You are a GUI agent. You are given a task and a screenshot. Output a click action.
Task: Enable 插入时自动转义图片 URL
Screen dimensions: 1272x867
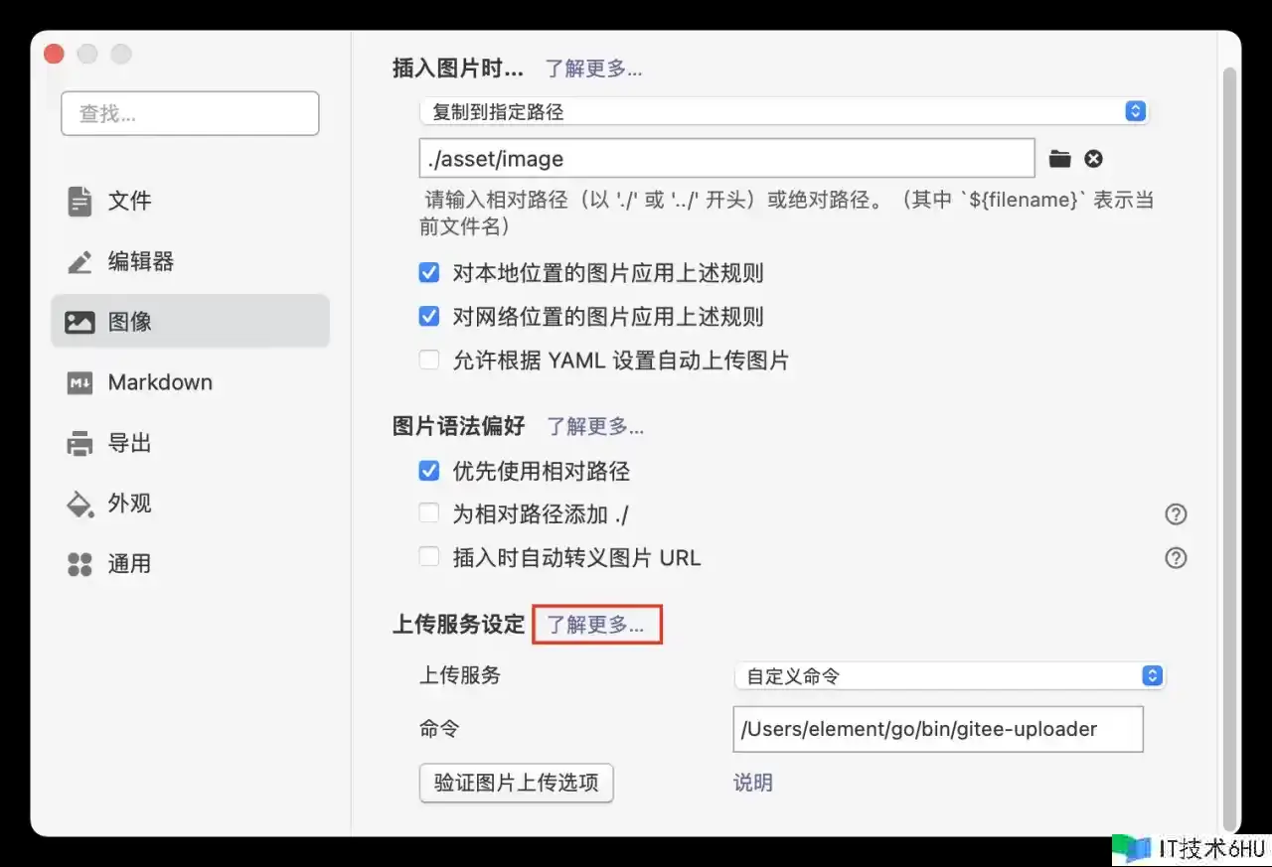[429, 558]
